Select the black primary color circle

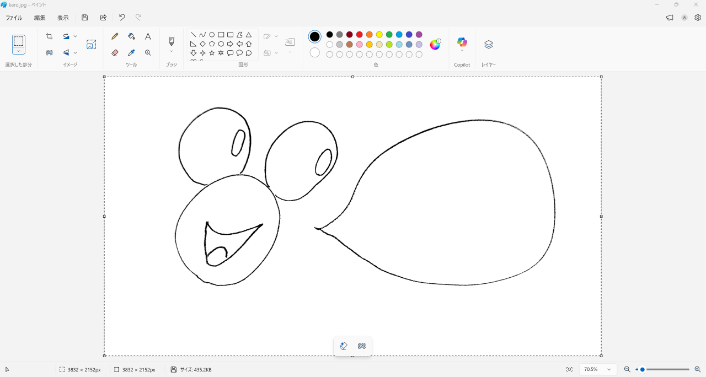(314, 37)
